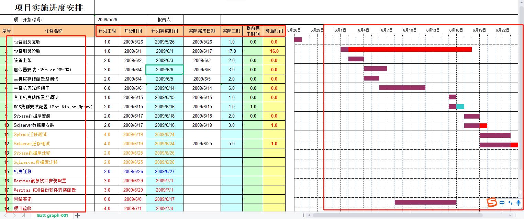Select the 备用机房储配置及调试 task cell

54,97
